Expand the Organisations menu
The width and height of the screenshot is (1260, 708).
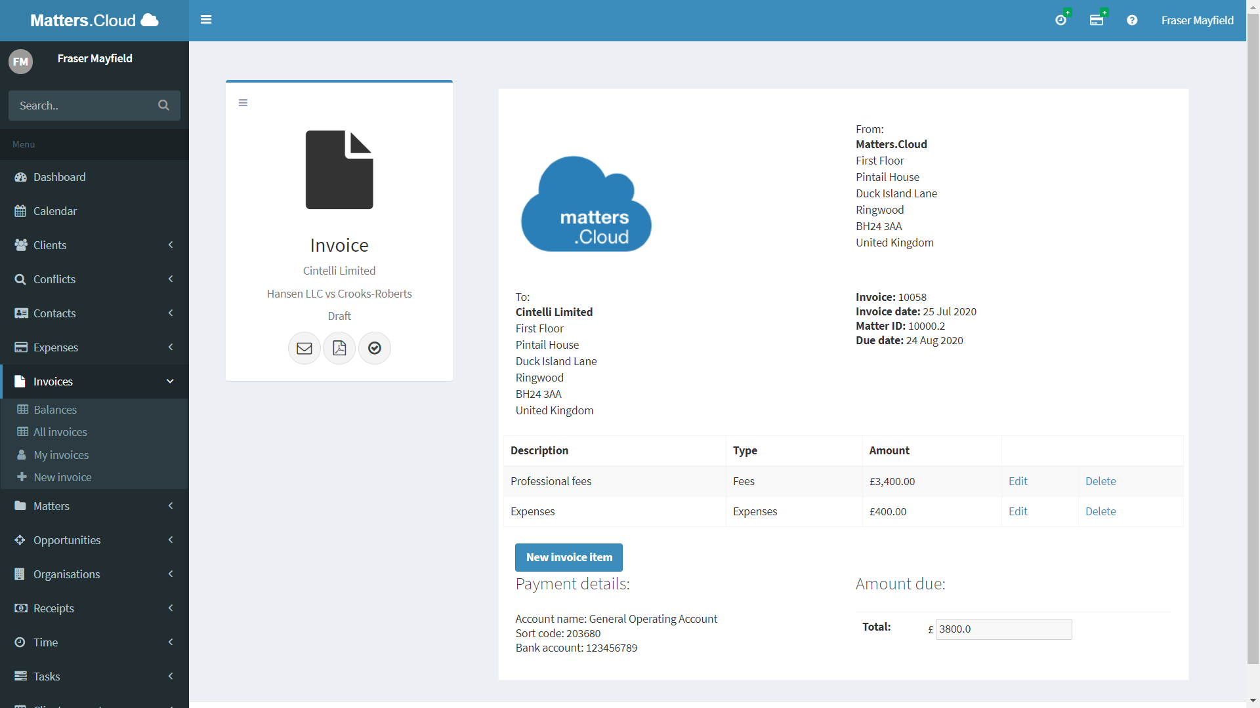[94, 574]
